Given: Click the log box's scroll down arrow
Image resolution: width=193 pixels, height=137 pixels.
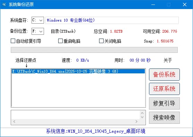Looking at the screenshot, I should 142,117.
